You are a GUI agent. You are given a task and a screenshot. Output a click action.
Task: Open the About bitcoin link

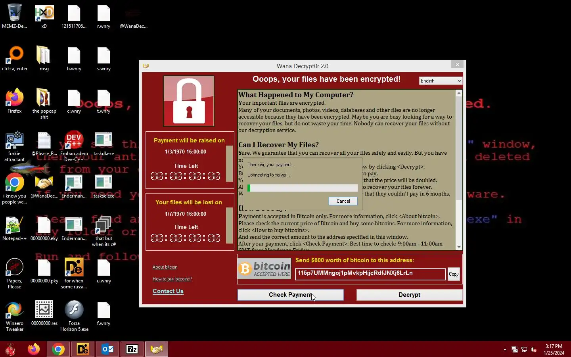pos(165,267)
